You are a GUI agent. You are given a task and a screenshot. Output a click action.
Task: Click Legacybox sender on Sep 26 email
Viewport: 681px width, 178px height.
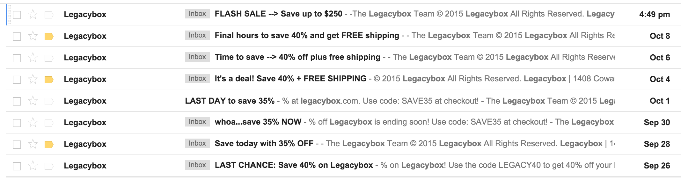[85, 166]
